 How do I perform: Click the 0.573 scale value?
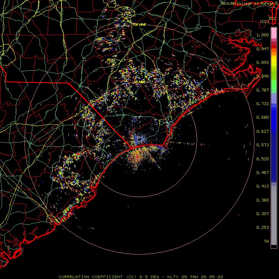(x=263, y=145)
